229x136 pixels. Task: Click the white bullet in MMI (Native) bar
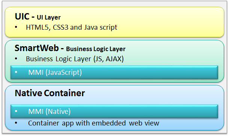16,111
